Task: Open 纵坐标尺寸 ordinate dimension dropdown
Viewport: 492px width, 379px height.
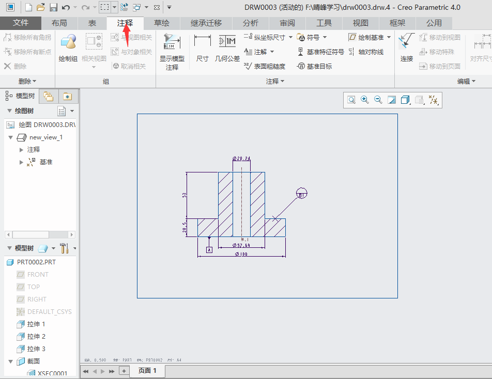Action: click(290, 37)
